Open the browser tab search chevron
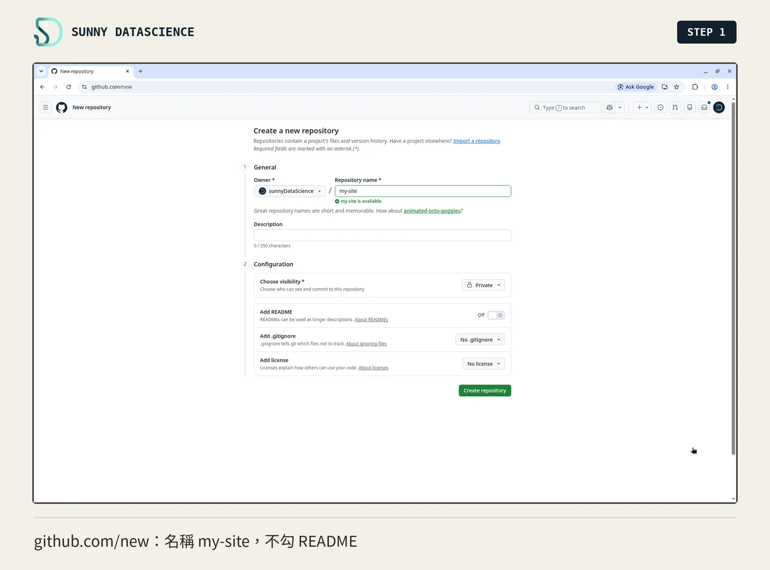Image resolution: width=770 pixels, height=570 pixels. tap(41, 71)
